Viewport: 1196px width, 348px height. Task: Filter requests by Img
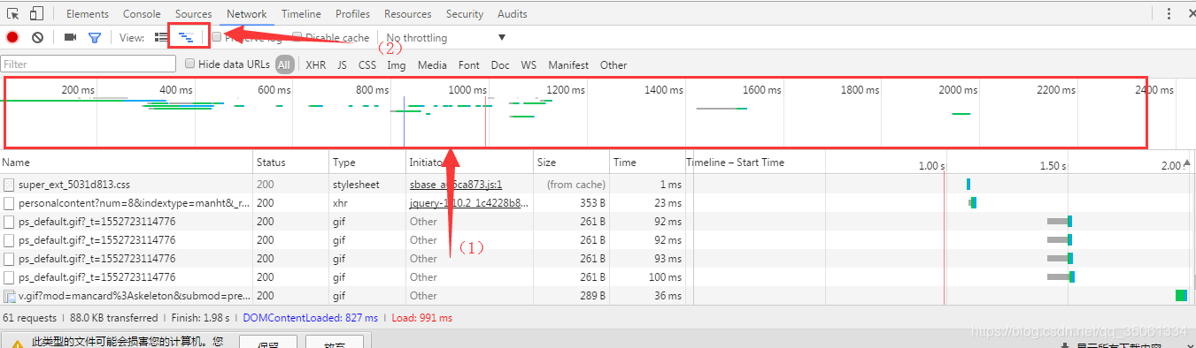tap(397, 65)
